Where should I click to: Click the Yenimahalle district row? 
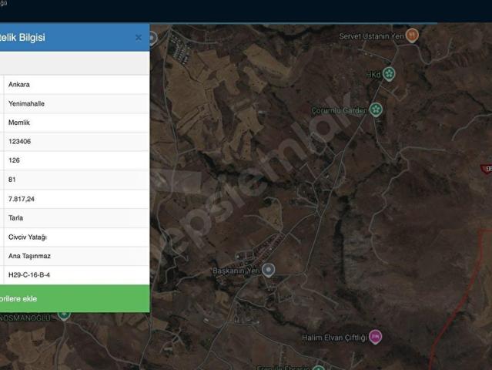pos(76,103)
